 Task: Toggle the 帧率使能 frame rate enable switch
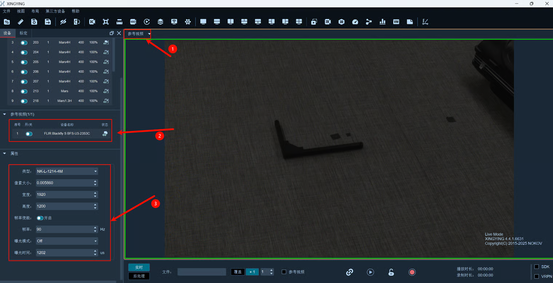(40, 218)
